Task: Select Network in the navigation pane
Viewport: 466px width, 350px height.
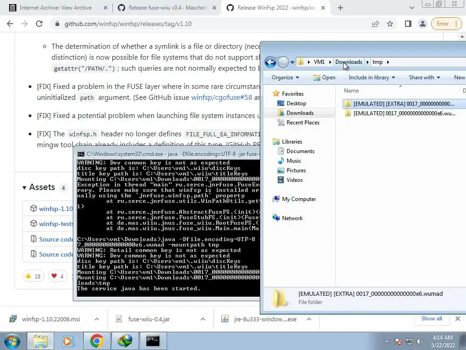Action: tap(292, 218)
